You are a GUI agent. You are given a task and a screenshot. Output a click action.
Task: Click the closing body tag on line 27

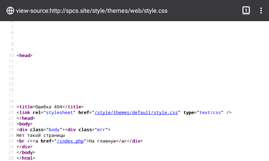tap(26, 152)
